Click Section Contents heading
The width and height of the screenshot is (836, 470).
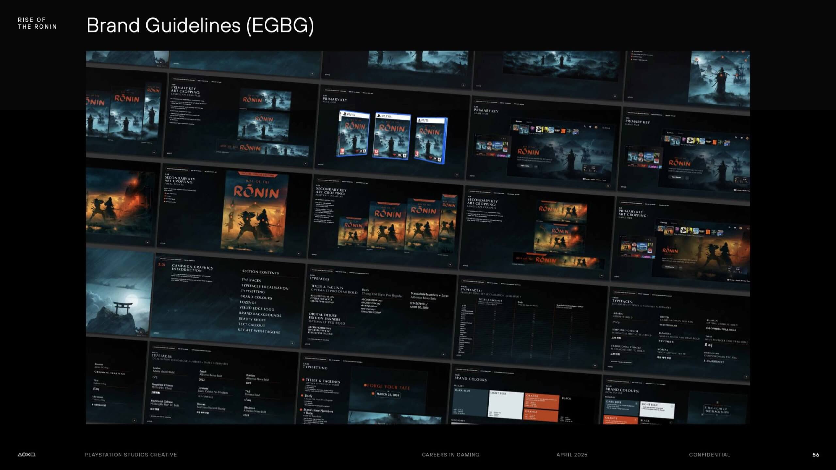(x=260, y=272)
